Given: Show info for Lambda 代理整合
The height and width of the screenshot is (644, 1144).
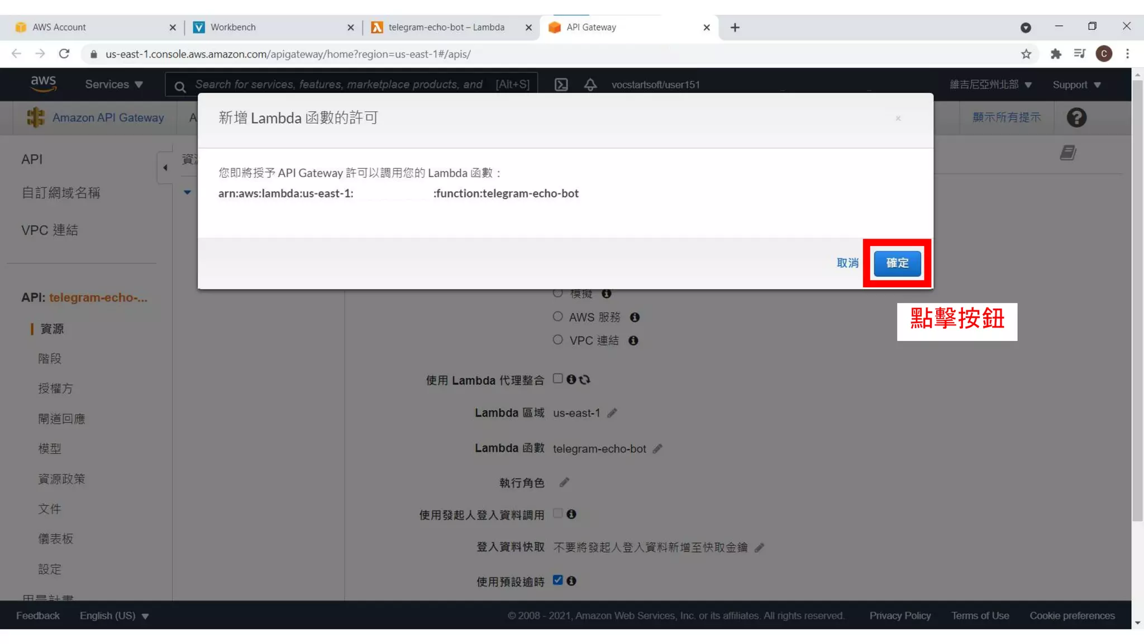Looking at the screenshot, I should tap(571, 380).
